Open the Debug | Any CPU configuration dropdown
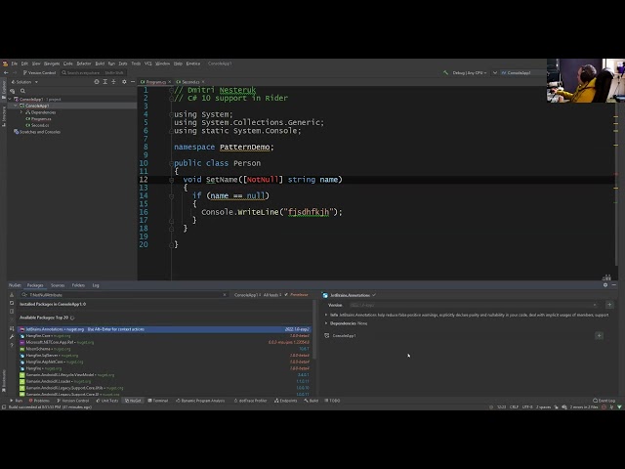 pos(470,72)
